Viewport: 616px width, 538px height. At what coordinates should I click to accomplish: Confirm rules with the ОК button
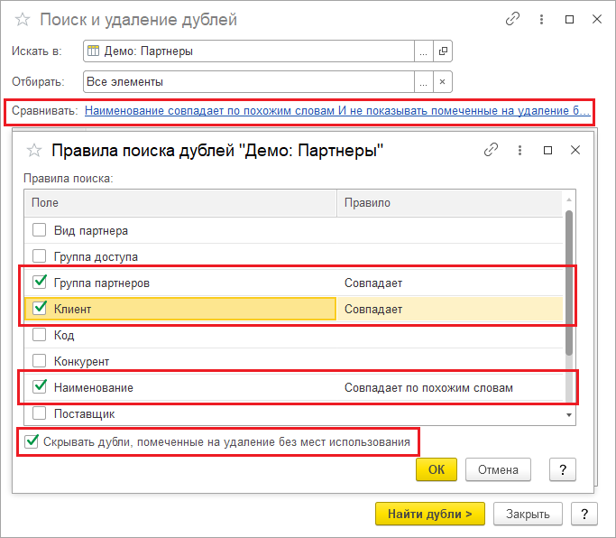point(437,469)
